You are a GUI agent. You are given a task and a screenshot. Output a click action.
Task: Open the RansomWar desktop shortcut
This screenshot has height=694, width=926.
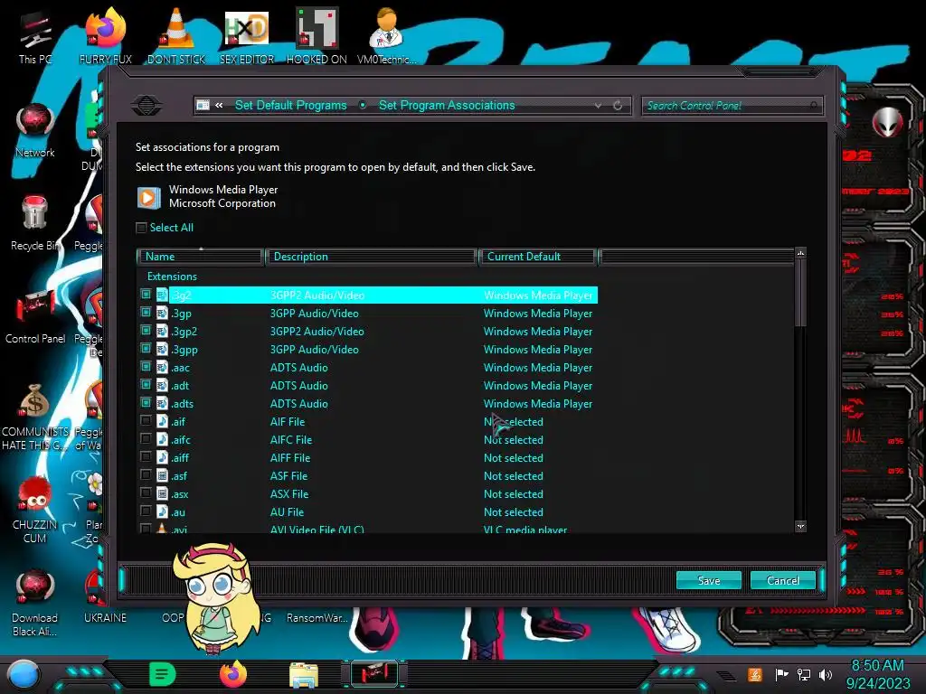tap(317, 617)
